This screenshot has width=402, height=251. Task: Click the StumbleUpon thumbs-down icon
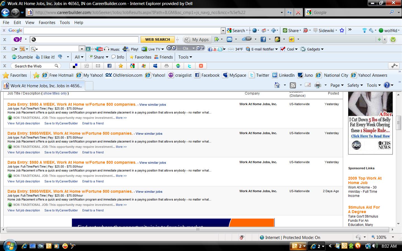(x=60, y=57)
